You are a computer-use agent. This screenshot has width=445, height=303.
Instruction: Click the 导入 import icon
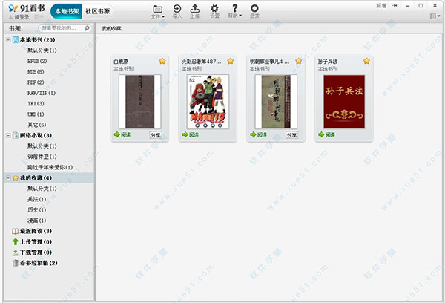[x=177, y=12]
